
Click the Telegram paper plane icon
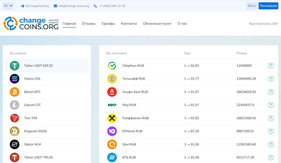click(x=23, y=6)
